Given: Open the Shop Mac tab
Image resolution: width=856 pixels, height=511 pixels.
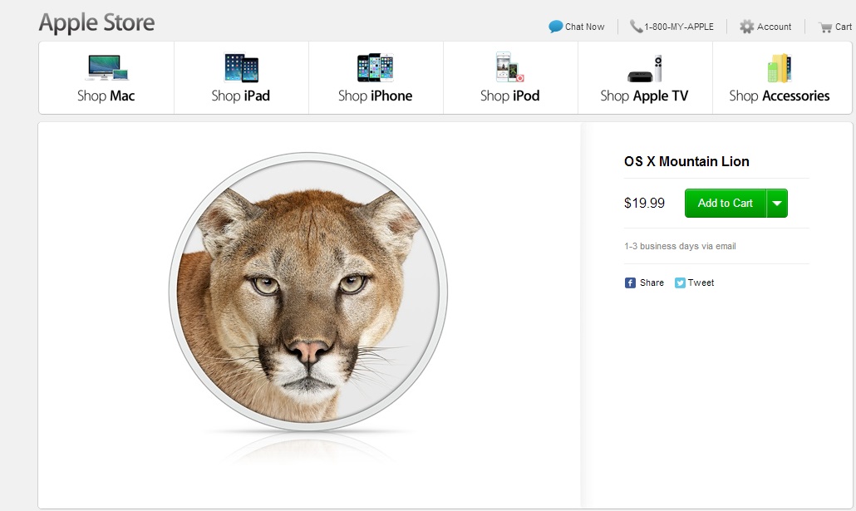Looking at the screenshot, I should click(x=106, y=77).
